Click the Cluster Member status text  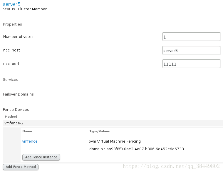pos(32,9)
